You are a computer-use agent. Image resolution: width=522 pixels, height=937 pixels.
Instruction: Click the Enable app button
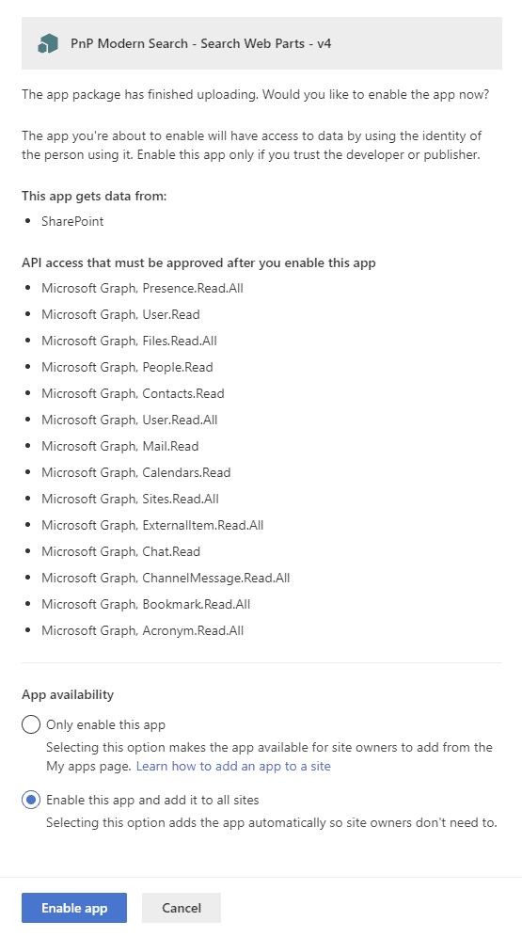click(74, 908)
